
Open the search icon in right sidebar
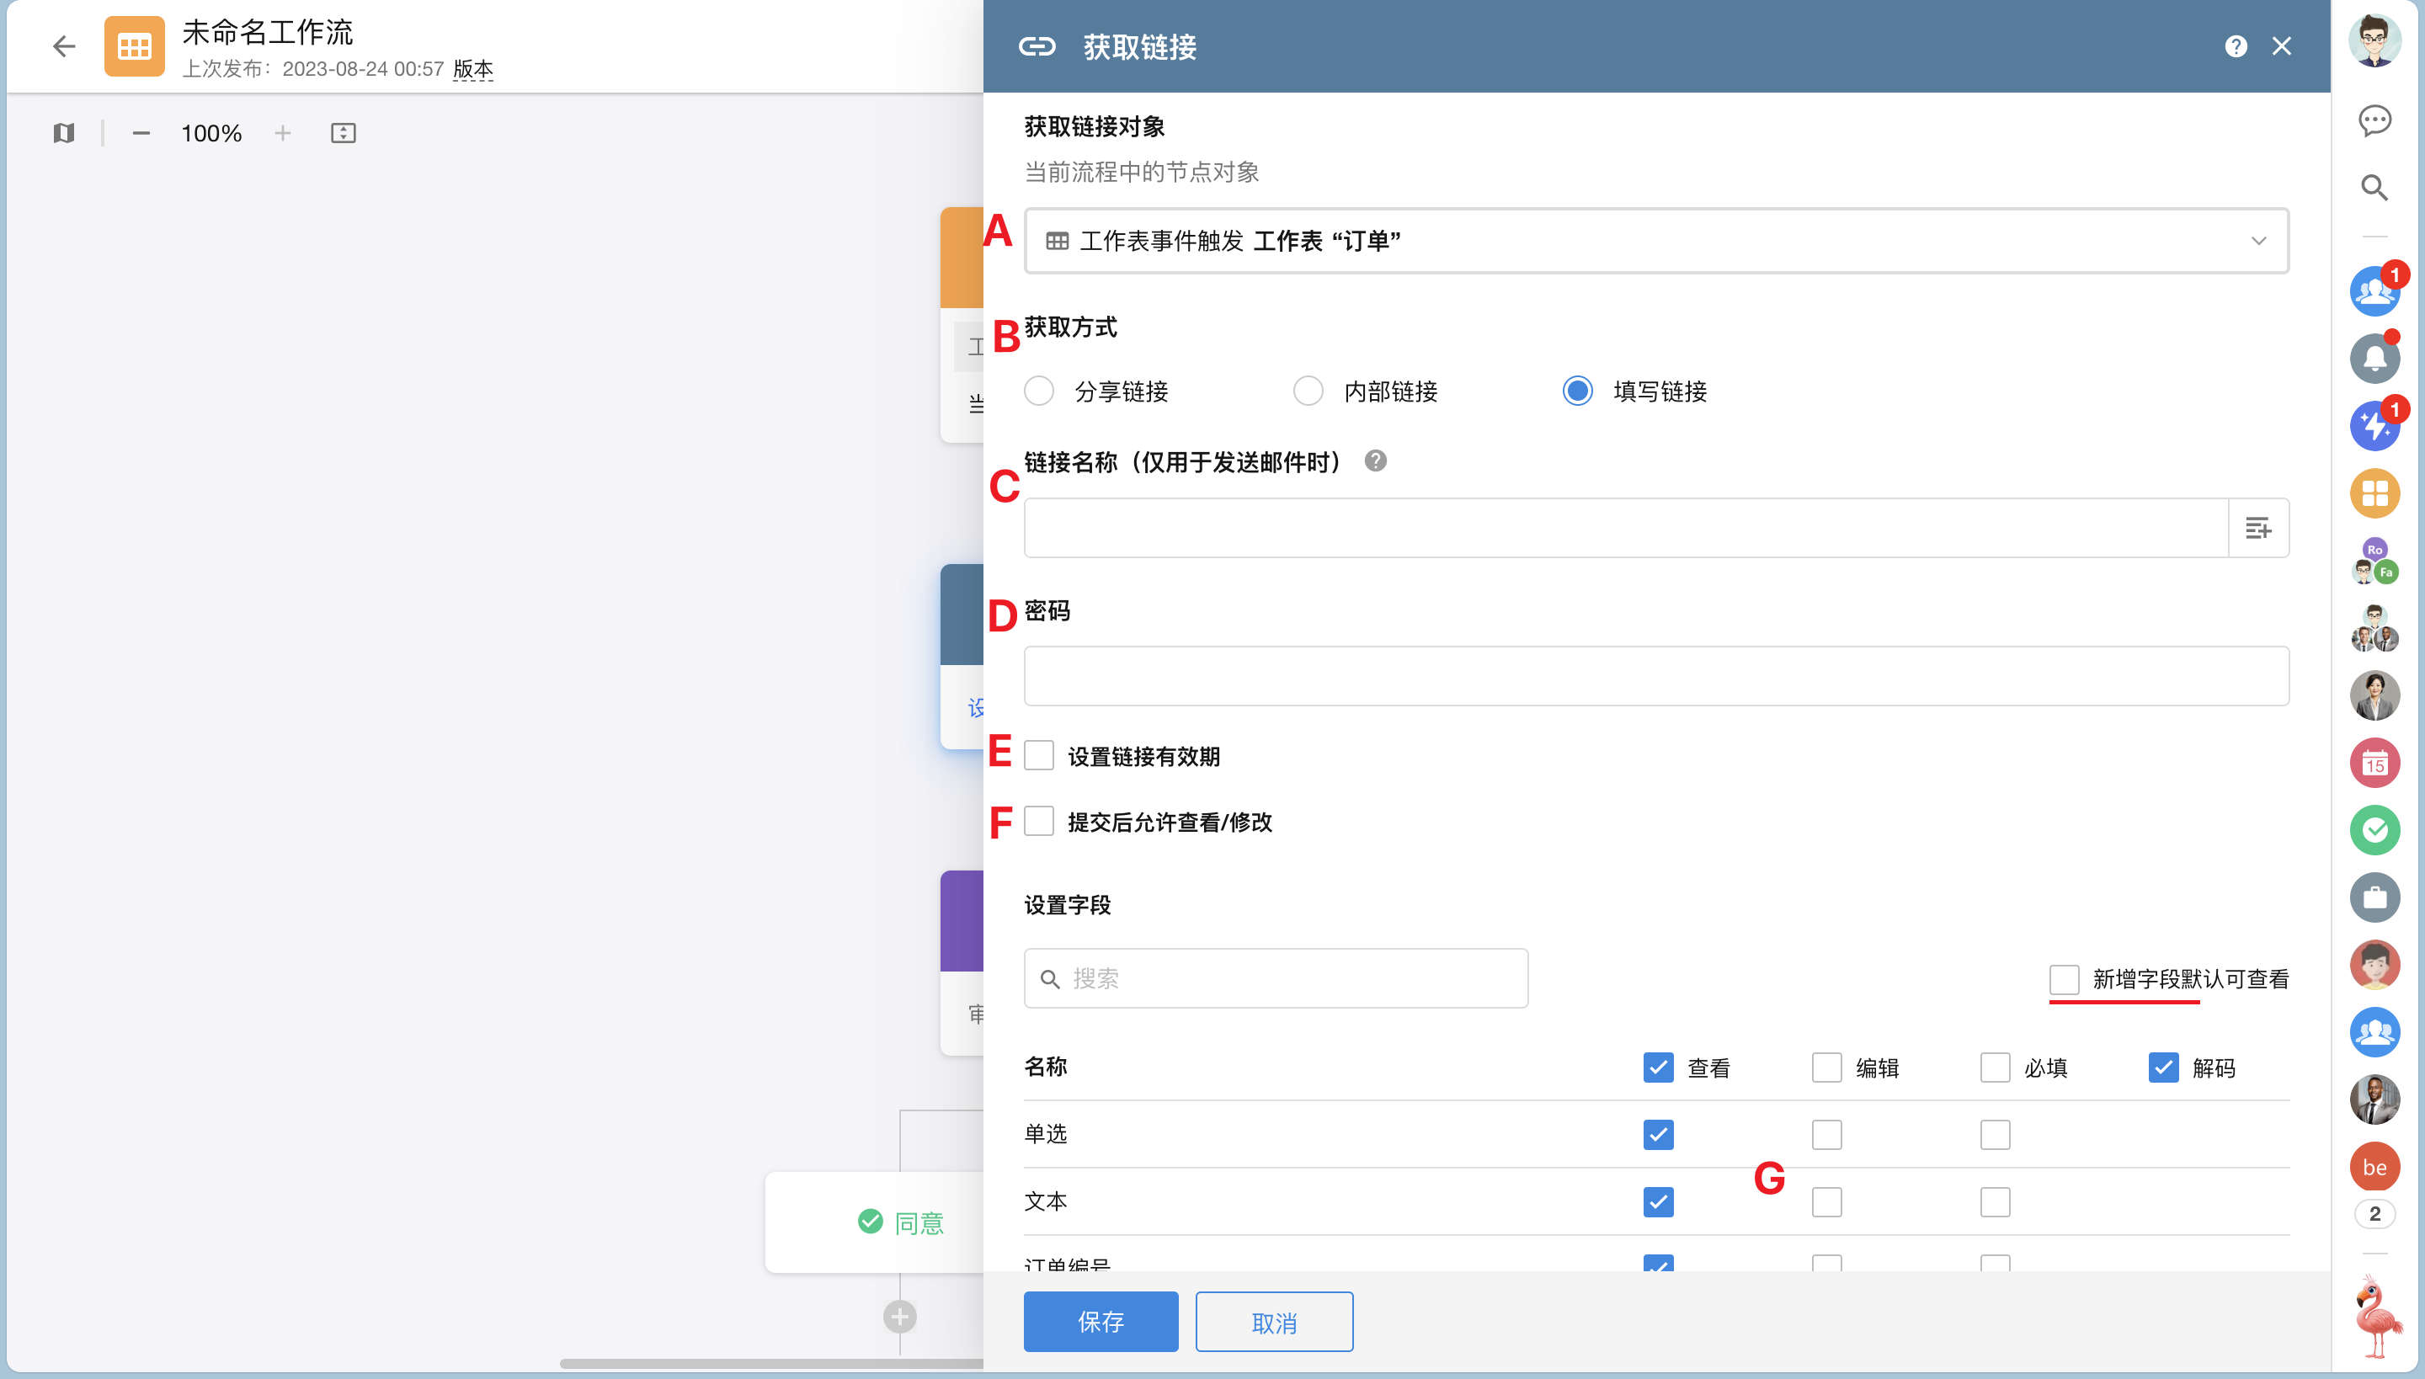[2374, 188]
